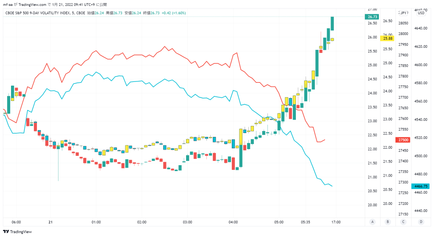The image size is (434, 237).
Task: Click the 01:00 time axis label
Action: tap(96, 222)
